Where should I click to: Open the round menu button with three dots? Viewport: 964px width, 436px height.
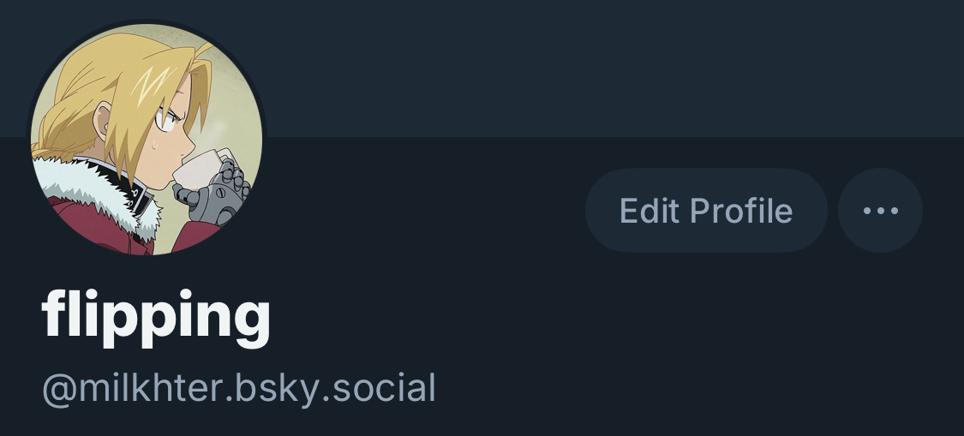tap(880, 211)
